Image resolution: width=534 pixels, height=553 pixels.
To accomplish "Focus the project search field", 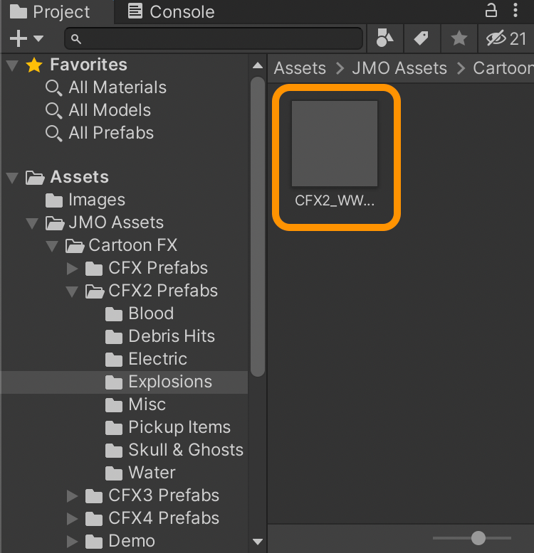I will point(214,38).
